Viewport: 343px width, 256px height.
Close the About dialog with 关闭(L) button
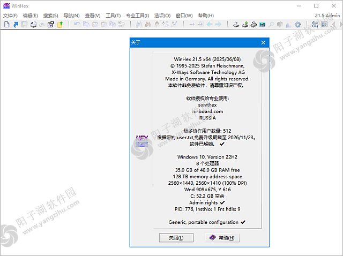[x=176, y=238]
